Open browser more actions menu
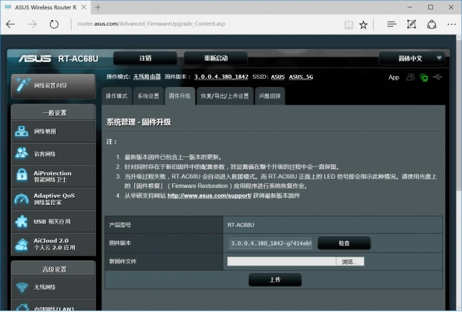462x312 pixels. tap(452, 24)
